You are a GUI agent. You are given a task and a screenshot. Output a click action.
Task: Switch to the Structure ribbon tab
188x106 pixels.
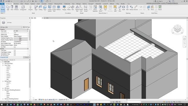16,4
